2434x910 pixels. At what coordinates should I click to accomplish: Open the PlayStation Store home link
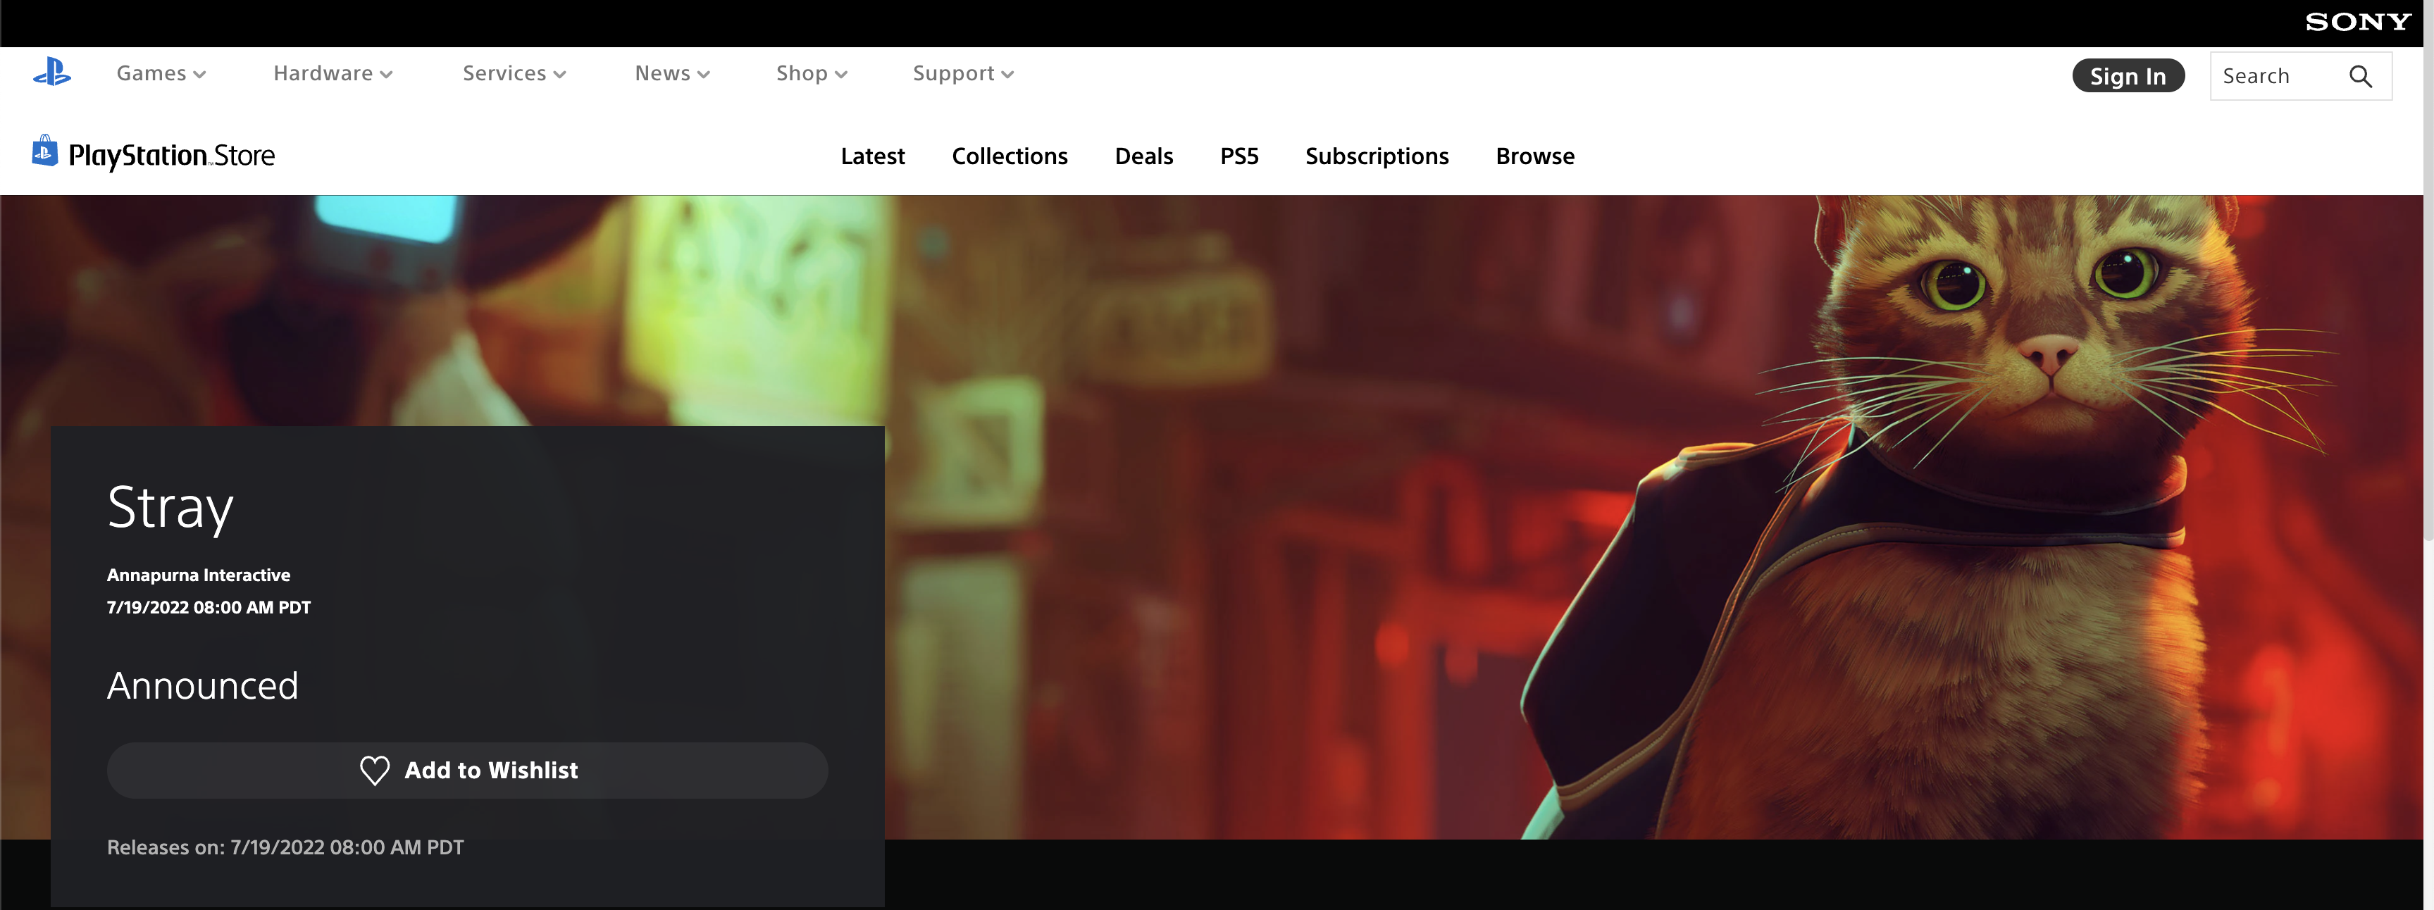click(153, 153)
